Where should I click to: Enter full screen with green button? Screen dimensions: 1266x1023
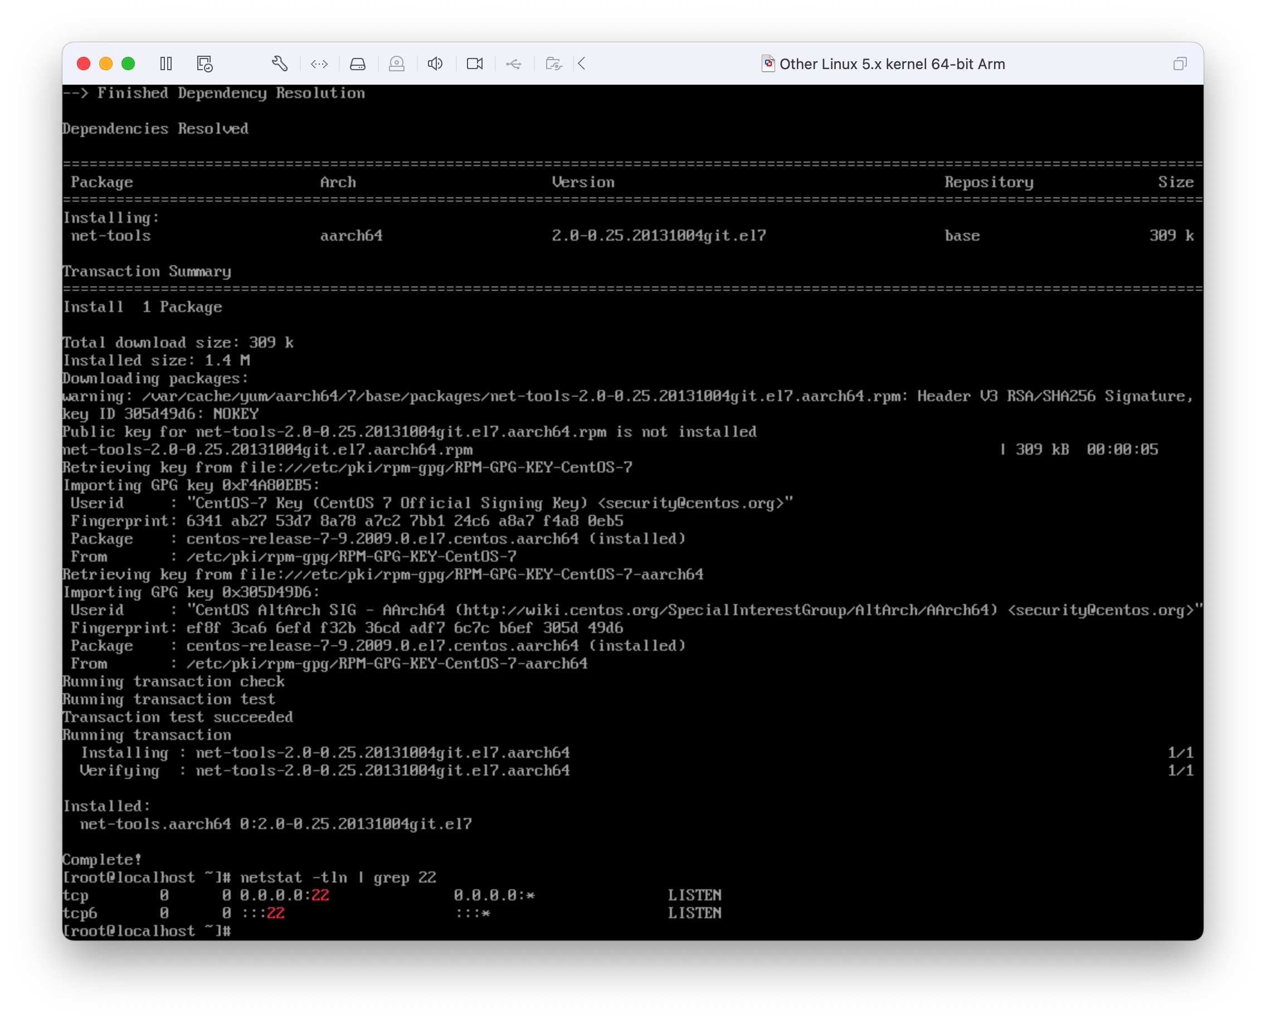[x=128, y=64]
